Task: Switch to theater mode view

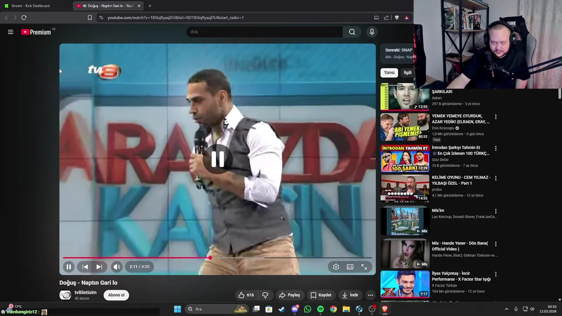Action: click(350, 267)
